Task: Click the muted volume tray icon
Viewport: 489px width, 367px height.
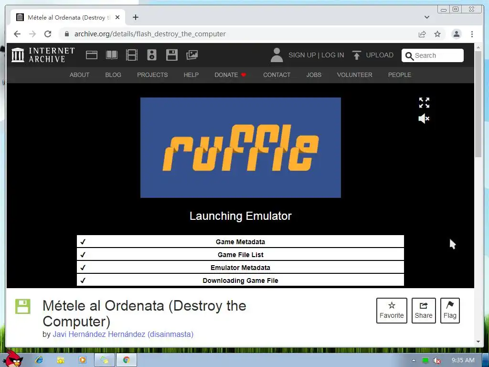Action: click(x=436, y=360)
